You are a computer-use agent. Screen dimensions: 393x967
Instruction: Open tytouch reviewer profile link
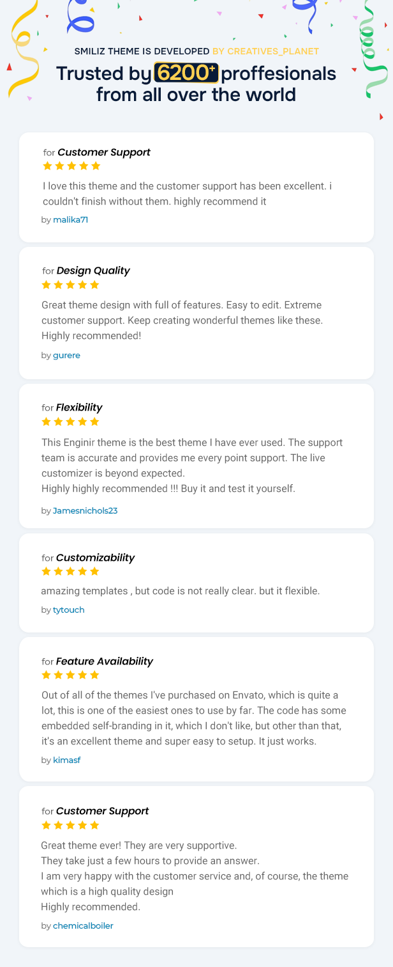pyautogui.click(x=68, y=610)
